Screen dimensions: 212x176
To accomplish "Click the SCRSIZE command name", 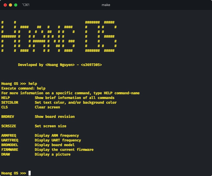I will tap(9, 126).
